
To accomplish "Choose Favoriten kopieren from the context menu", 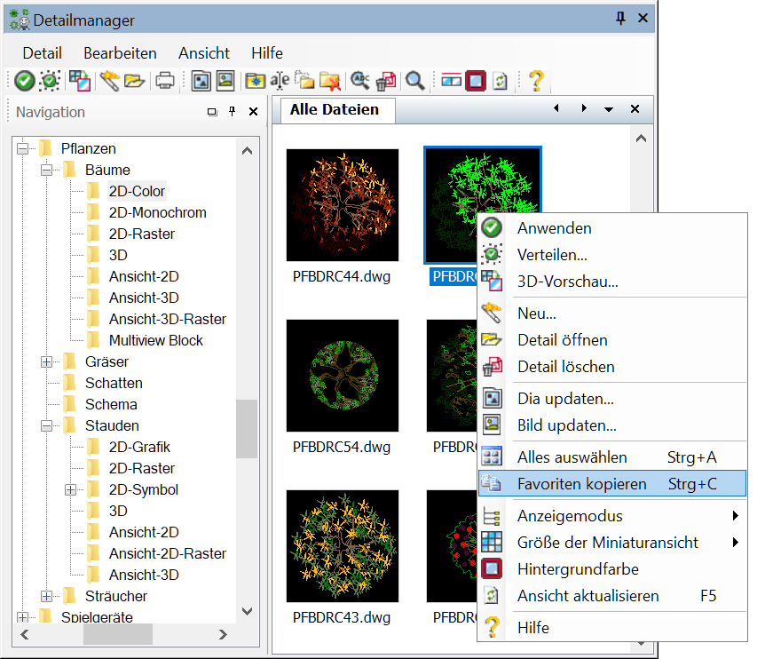I will click(x=581, y=484).
